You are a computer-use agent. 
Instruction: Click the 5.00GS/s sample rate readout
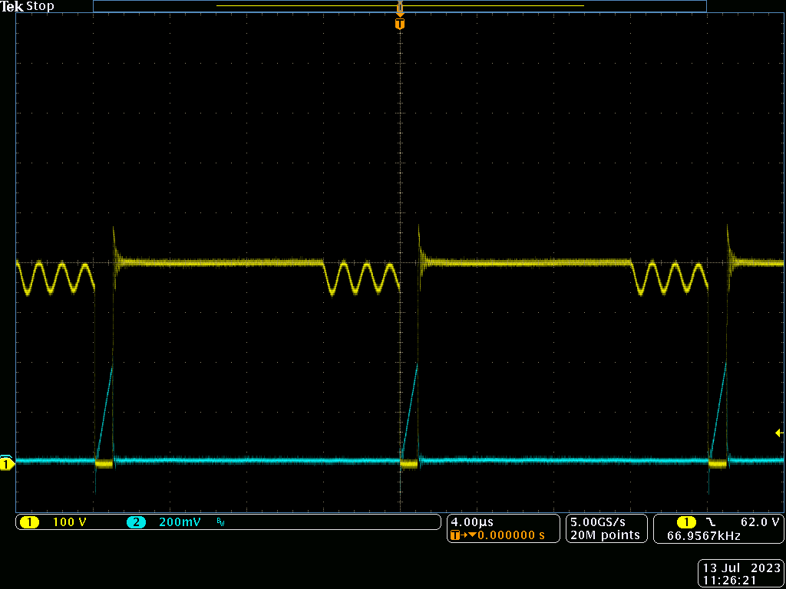[604, 522]
